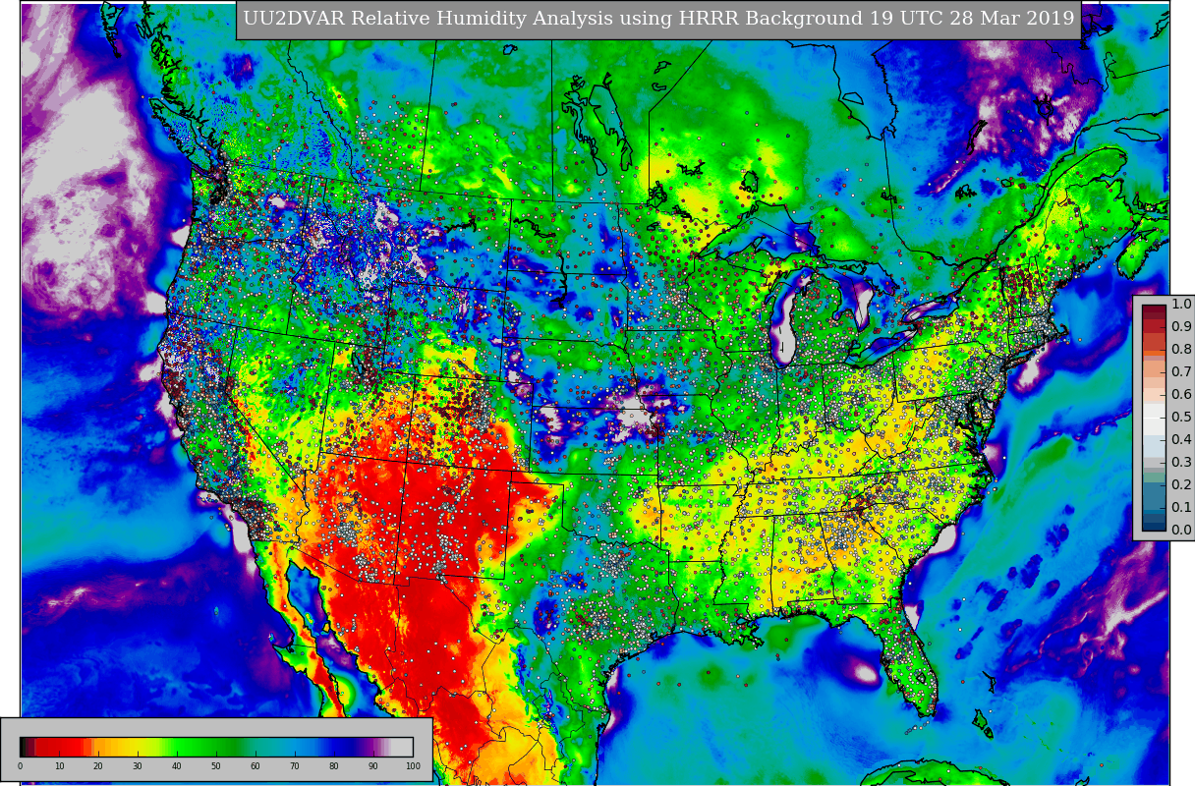Click the 0.4 label on right colorbar
This screenshot has width=1195, height=786.
pos(1181,440)
